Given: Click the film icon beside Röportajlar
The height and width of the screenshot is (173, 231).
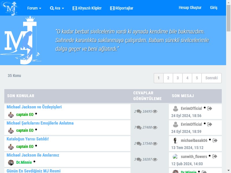Looking at the screenshot, I should [112, 8].
